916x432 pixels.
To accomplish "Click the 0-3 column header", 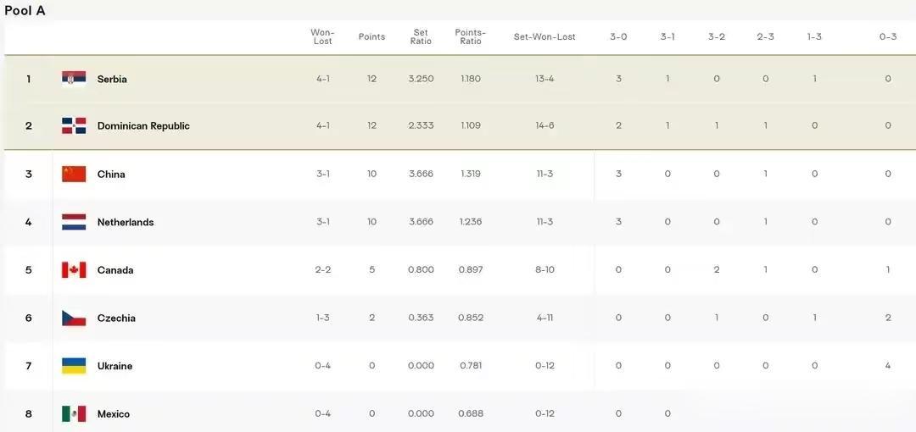I will coord(888,36).
